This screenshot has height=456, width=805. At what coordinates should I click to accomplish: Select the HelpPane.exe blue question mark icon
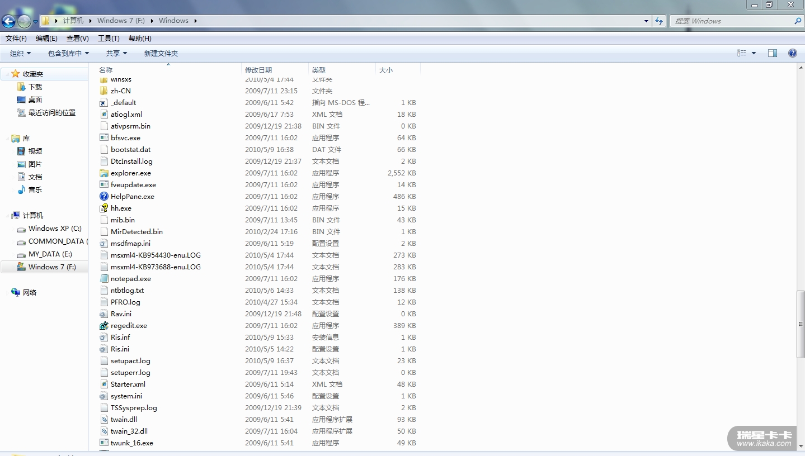point(103,197)
